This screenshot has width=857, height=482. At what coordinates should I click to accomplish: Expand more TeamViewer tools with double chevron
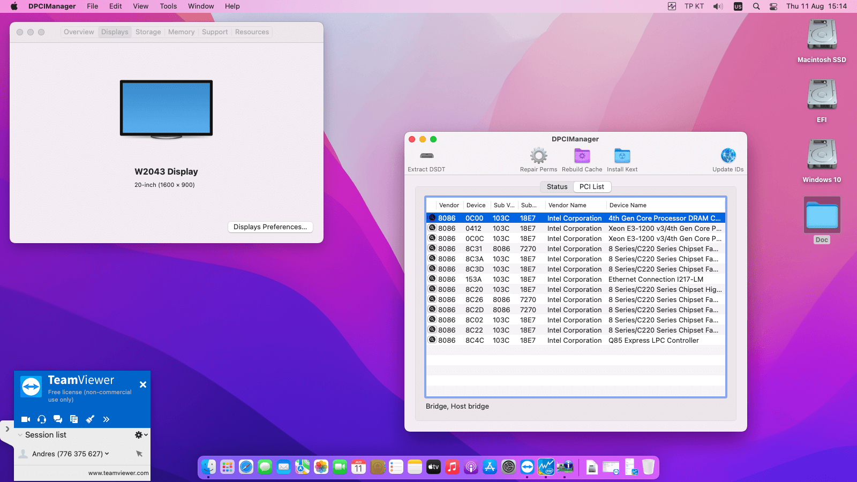pyautogui.click(x=106, y=419)
